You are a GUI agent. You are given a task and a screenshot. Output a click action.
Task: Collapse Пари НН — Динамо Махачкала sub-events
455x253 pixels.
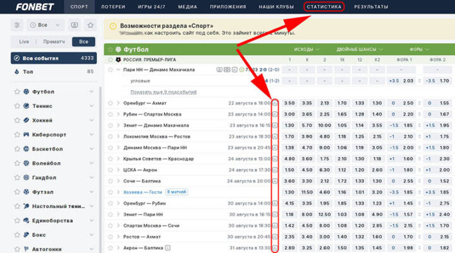tap(118, 69)
